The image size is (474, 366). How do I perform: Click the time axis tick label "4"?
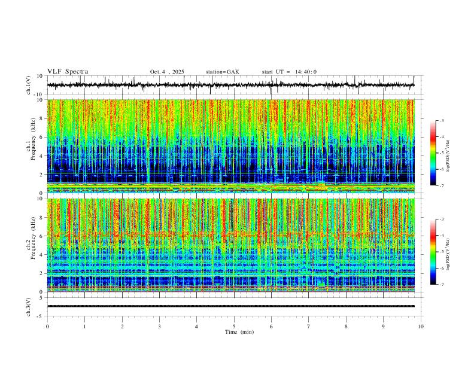click(x=197, y=327)
